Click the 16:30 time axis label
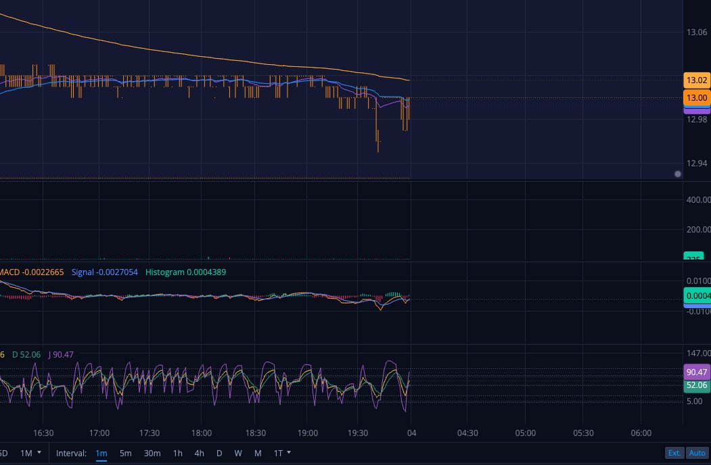711x465 pixels. [x=43, y=433]
